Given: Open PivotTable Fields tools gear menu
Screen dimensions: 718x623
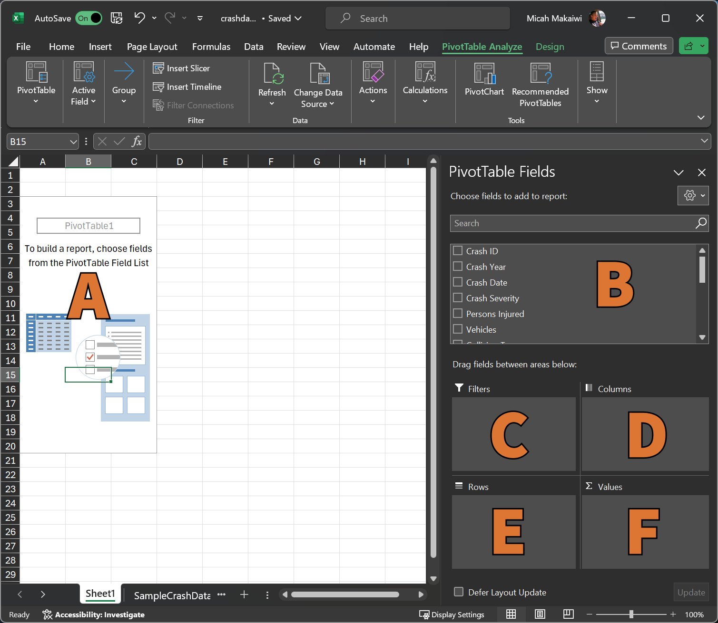Looking at the screenshot, I should click(x=693, y=195).
